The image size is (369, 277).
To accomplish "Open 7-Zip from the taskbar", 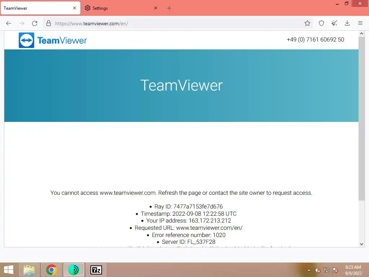I will [x=96, y=270].
